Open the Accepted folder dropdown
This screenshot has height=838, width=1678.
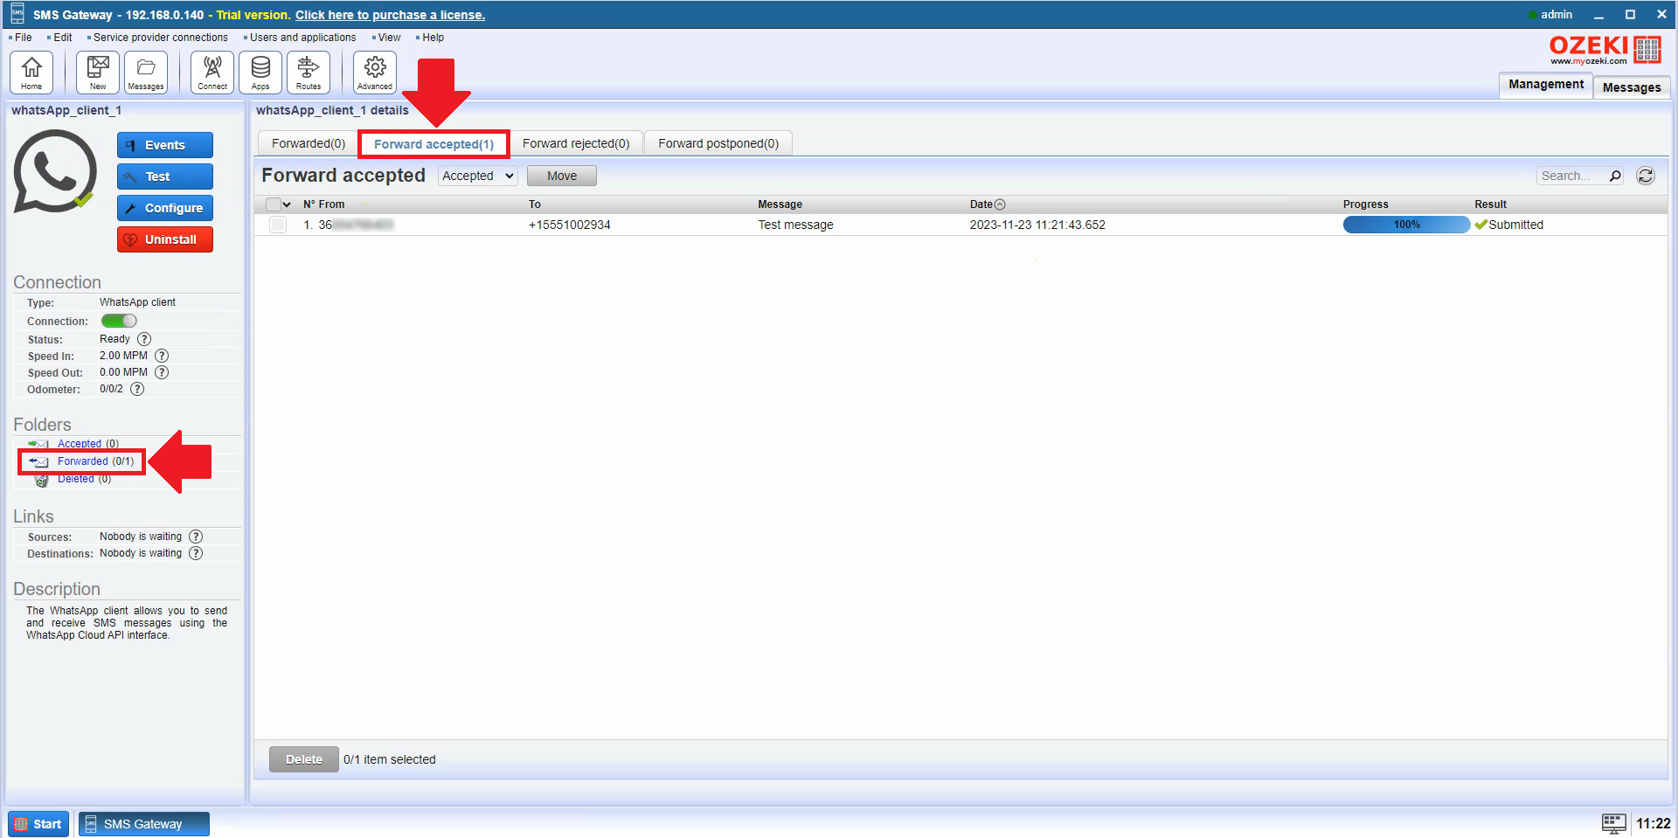coord(477,176)
